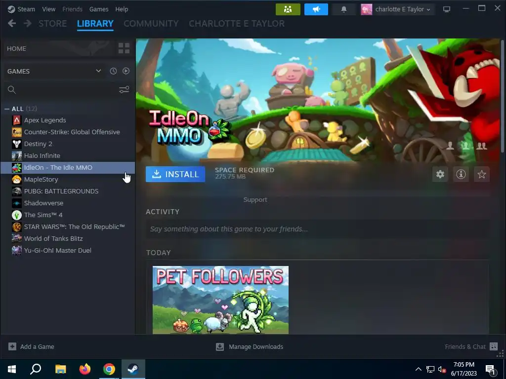
Task: Open Friends & Chat
Action: coord(465,347)
